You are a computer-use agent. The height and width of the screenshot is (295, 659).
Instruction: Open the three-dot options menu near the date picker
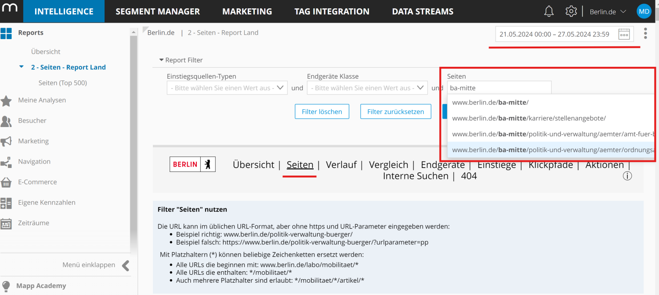(x=645, y=33)
